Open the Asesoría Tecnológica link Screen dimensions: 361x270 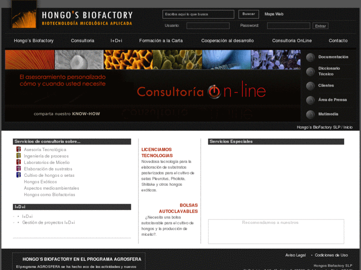(x=45, y=150)
